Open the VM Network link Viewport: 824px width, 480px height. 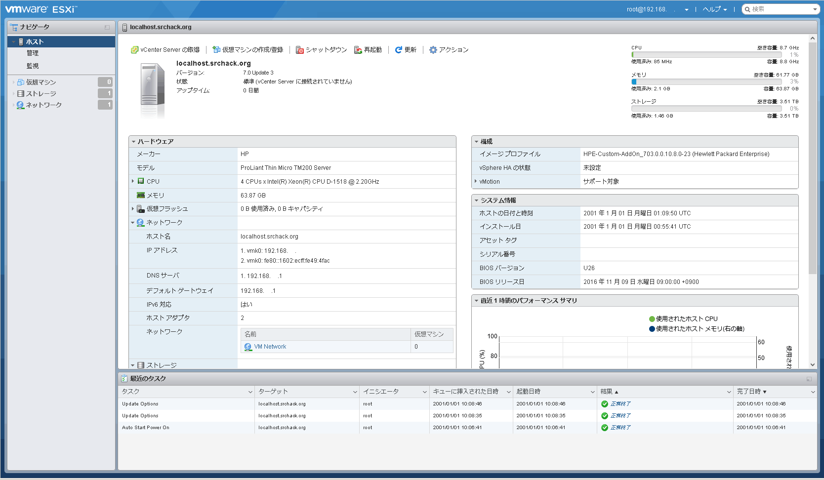270,347
